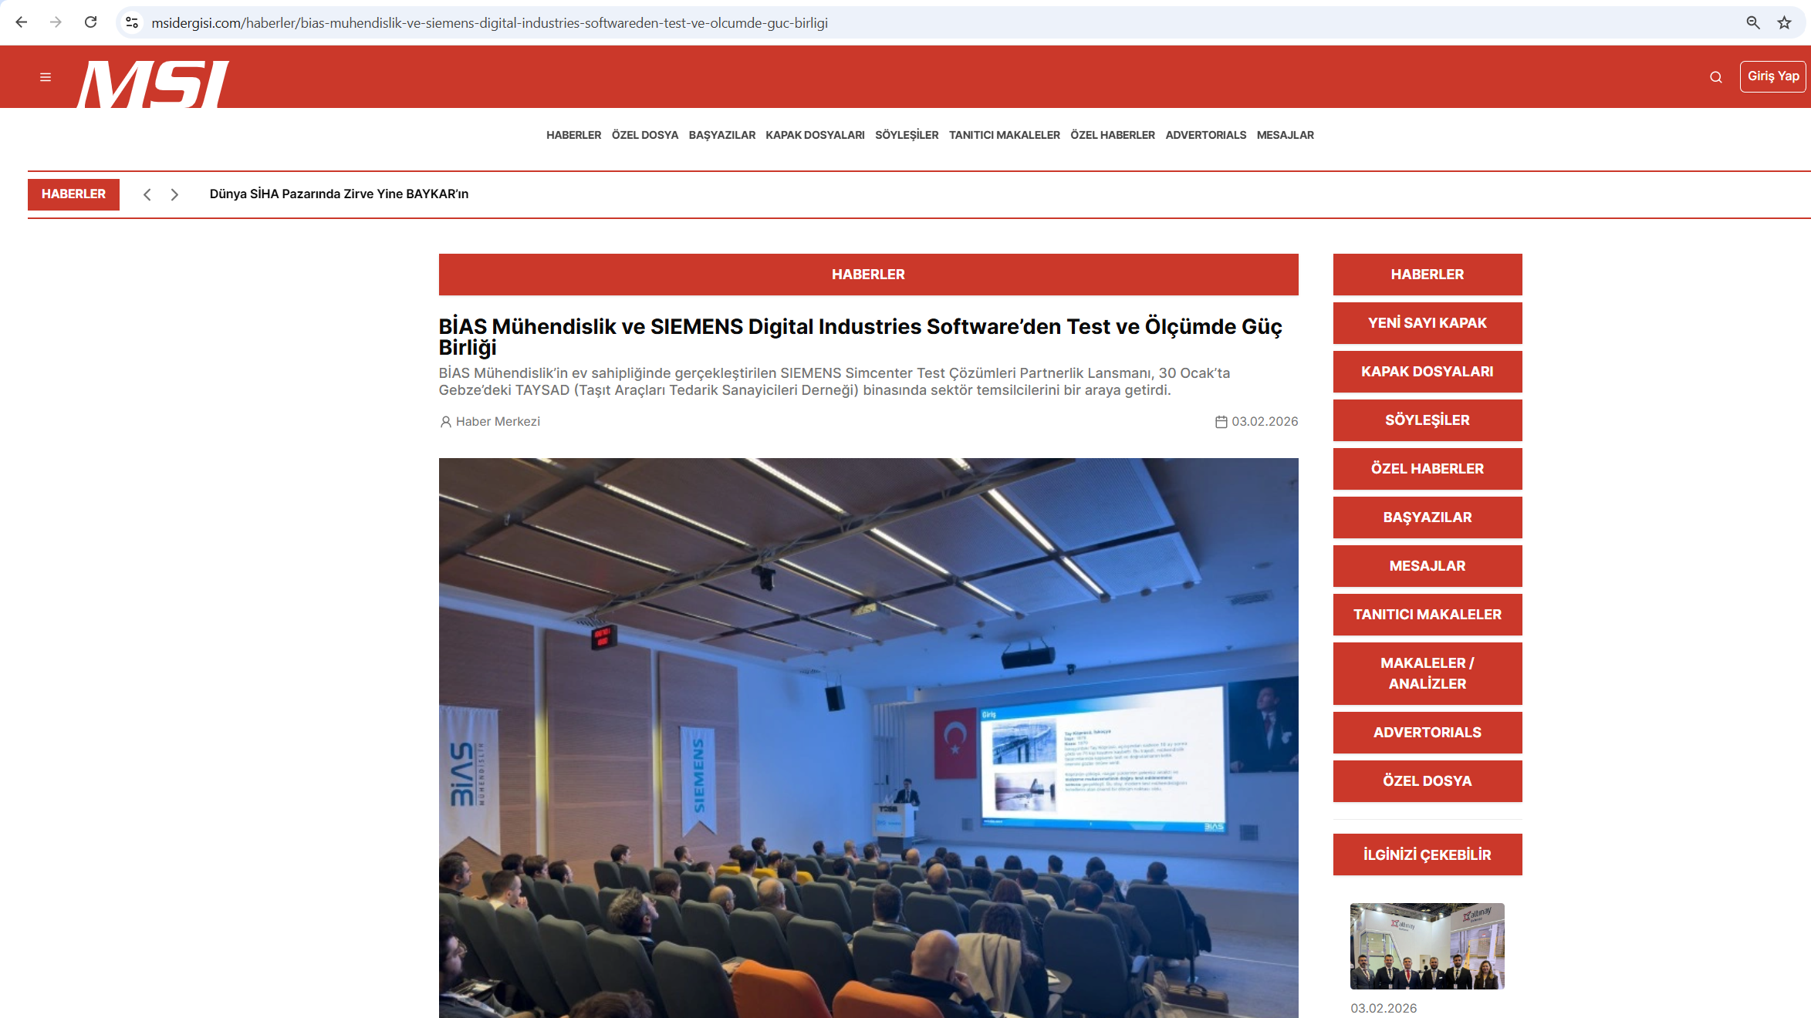View site information icon in address bar
1811x1018 pixels.
[132, 22]
